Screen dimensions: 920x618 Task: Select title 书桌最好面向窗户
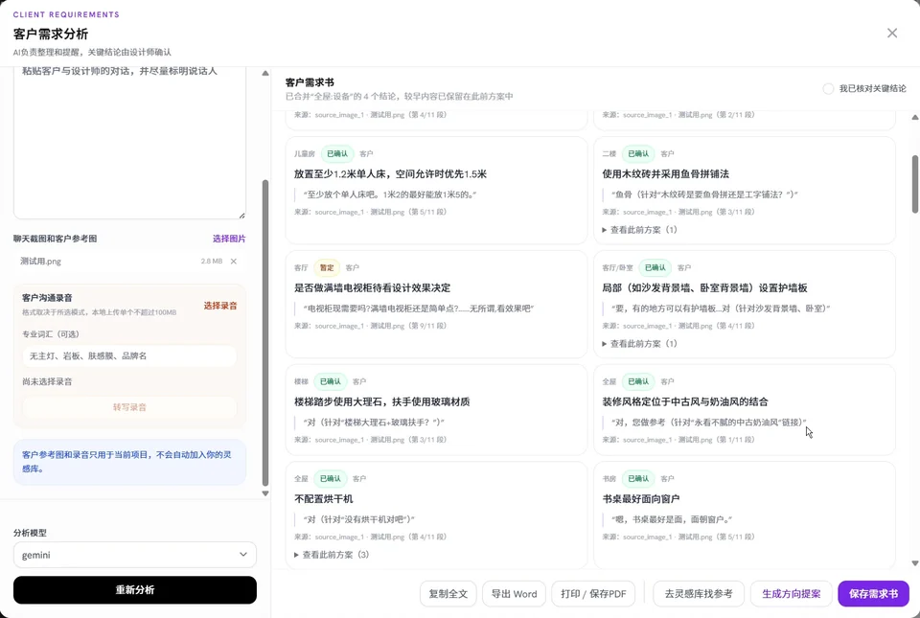pos(641,499)
